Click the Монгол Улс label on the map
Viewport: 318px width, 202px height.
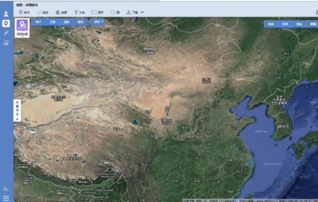(151, 51)
